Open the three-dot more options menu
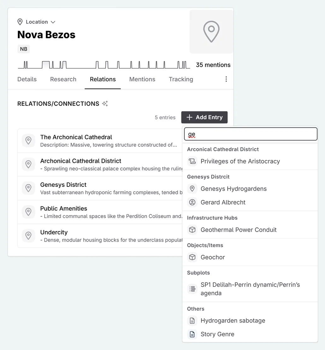The image size is (325, 350). pos(226,79)
